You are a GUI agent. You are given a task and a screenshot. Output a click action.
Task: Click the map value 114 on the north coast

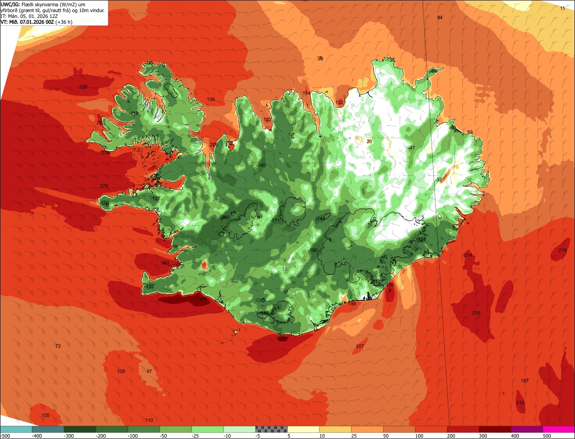coord(306,93)
